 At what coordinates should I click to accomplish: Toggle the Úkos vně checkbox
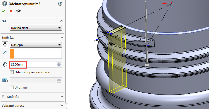[x=12, y=88]
